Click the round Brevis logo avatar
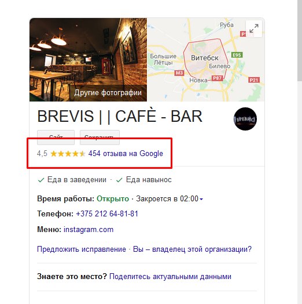The height and width of the screenshot is (304, 302). pos(245,119)
